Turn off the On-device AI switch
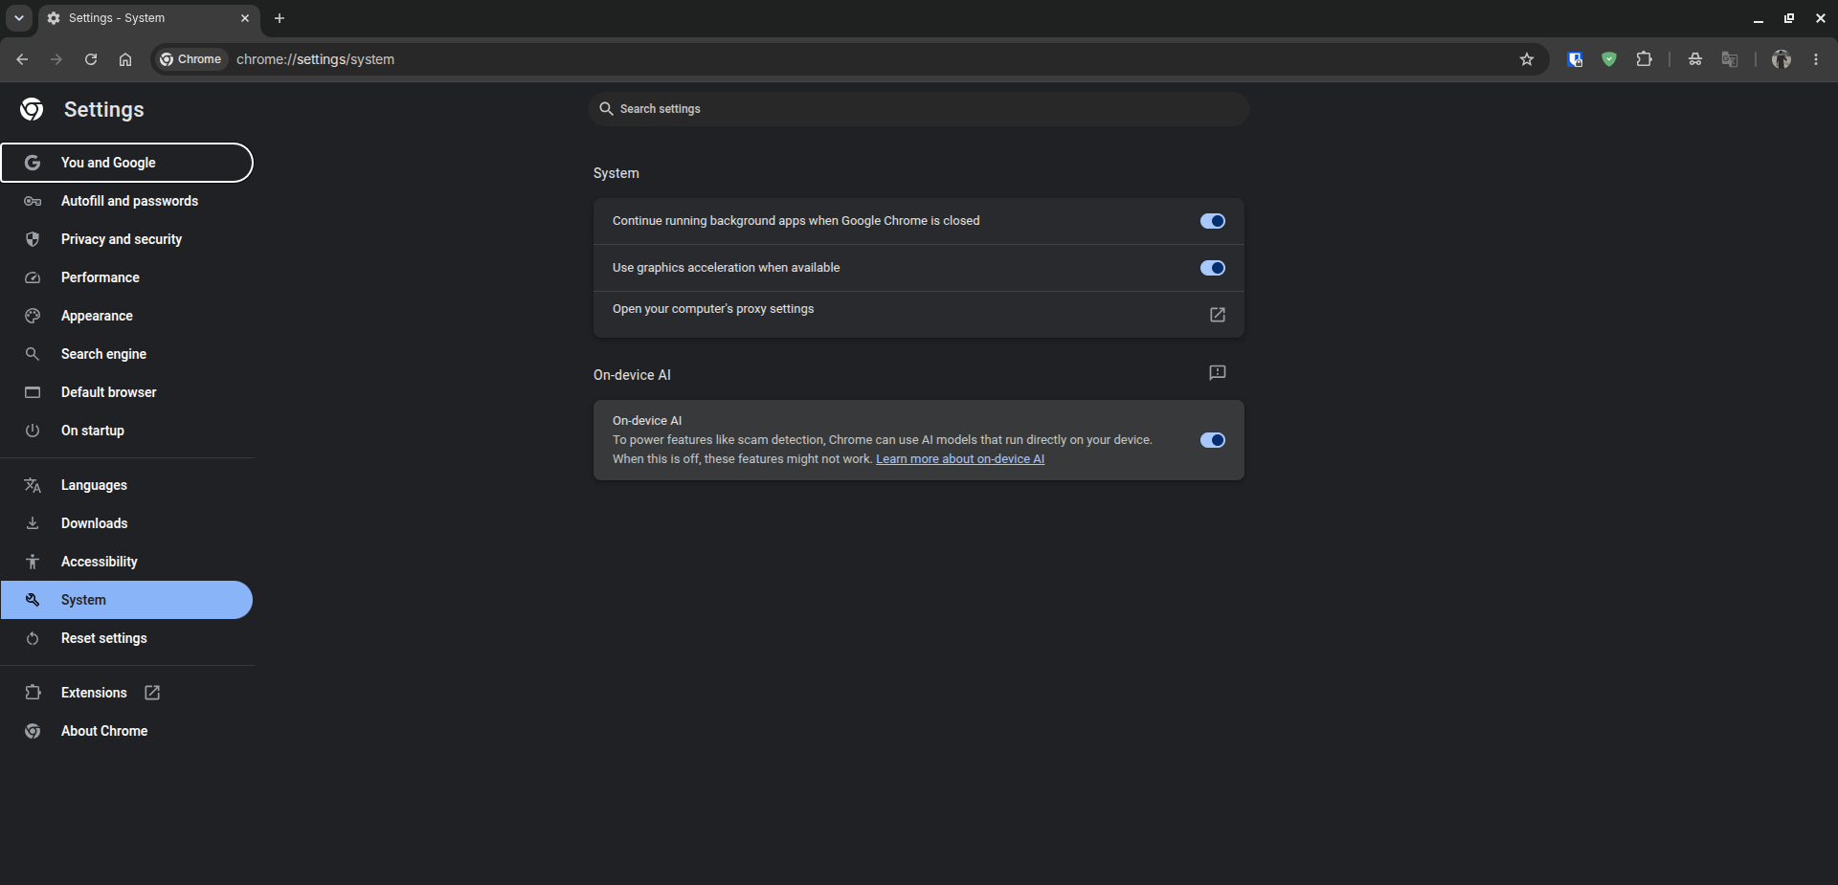The image size is (1838, 885). click(1213, 440)
